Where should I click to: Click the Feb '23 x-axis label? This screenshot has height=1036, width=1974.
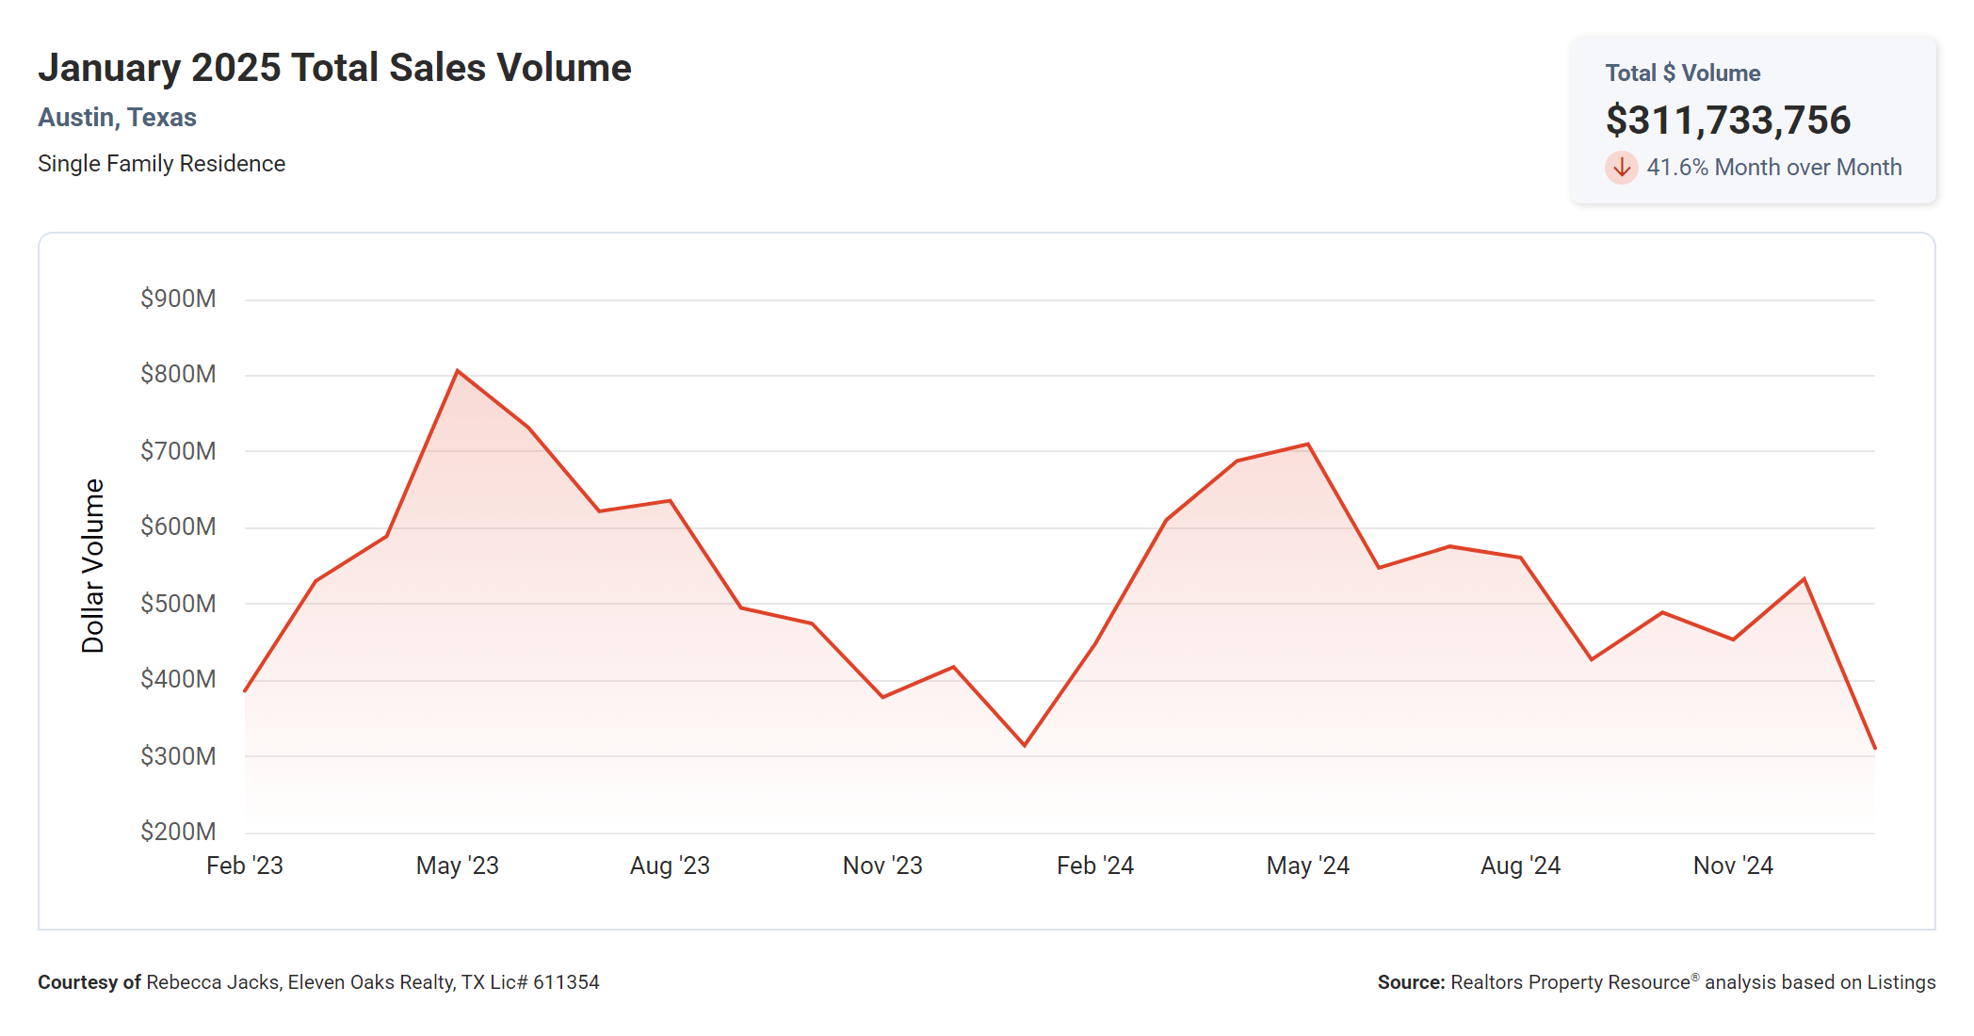coord(245,866)
